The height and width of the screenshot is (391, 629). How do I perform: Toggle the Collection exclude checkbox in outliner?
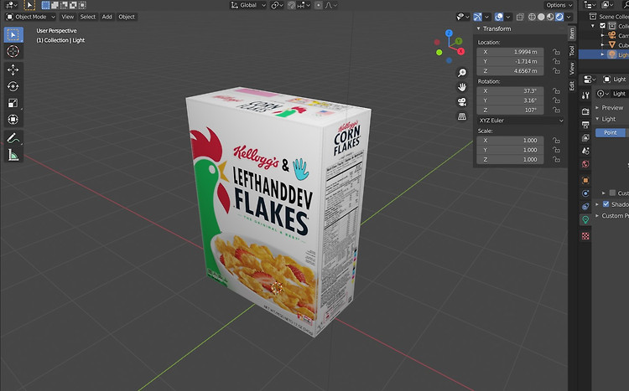coord(602,26)
